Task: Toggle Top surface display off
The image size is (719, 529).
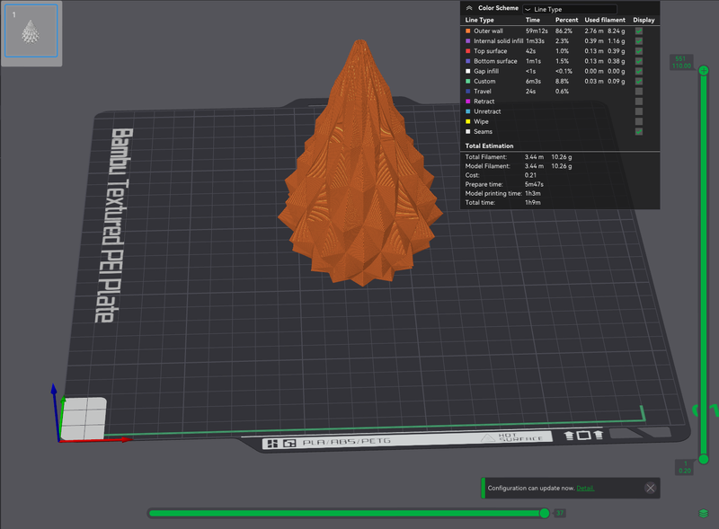Action: click(x=639, y=51)
